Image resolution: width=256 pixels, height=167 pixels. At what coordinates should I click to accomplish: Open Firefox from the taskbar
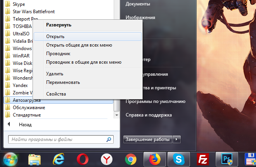pos(154,159)
